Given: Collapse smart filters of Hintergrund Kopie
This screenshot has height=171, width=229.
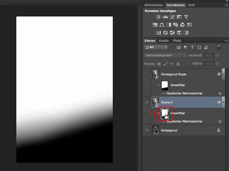Looking at the screenshot, I should coord(223,74).
